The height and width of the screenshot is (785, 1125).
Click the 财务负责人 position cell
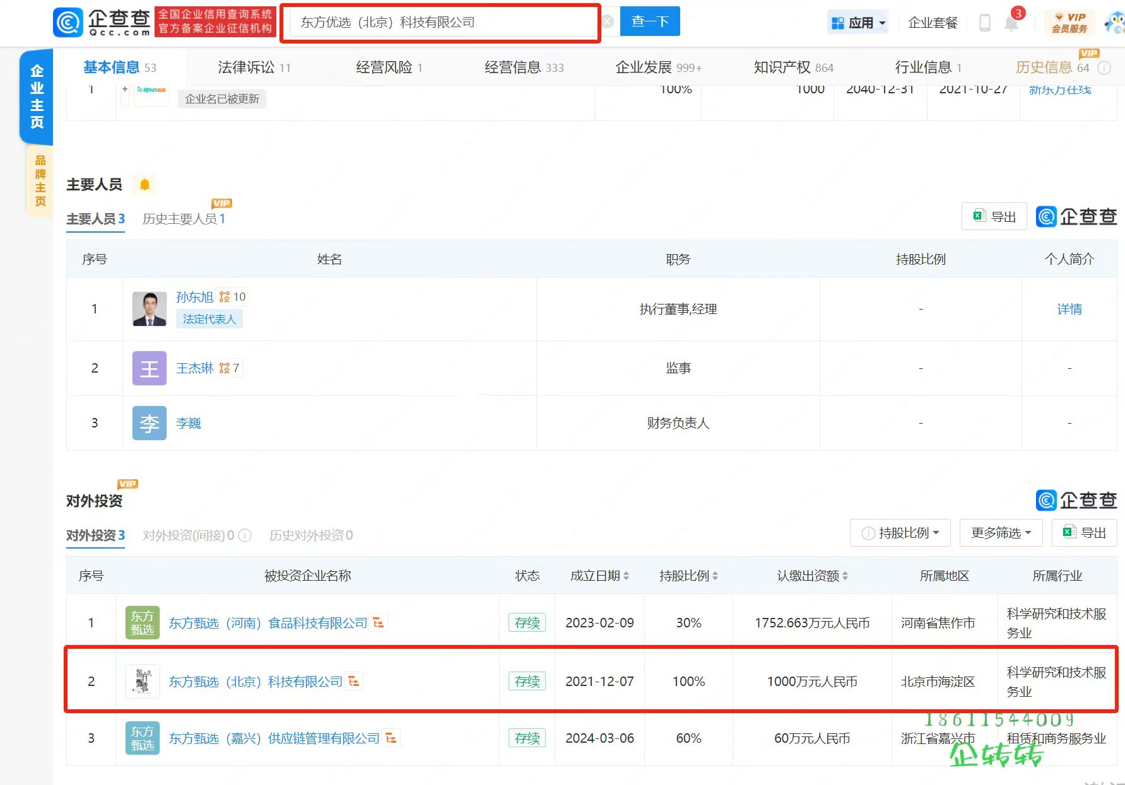click(678, 423)
